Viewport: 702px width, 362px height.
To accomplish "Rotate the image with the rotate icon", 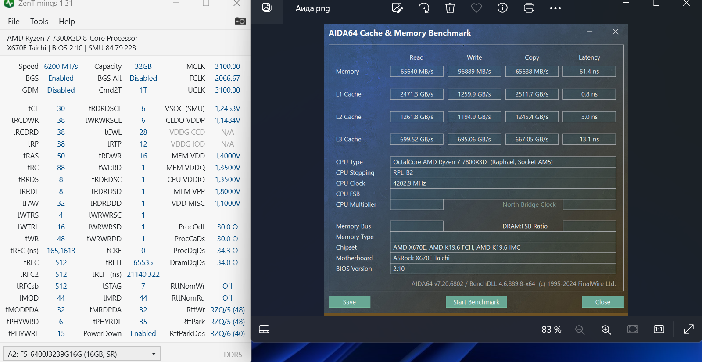I will tap(424, 8).
